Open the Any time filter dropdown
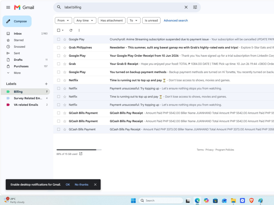 pos(85,21)
